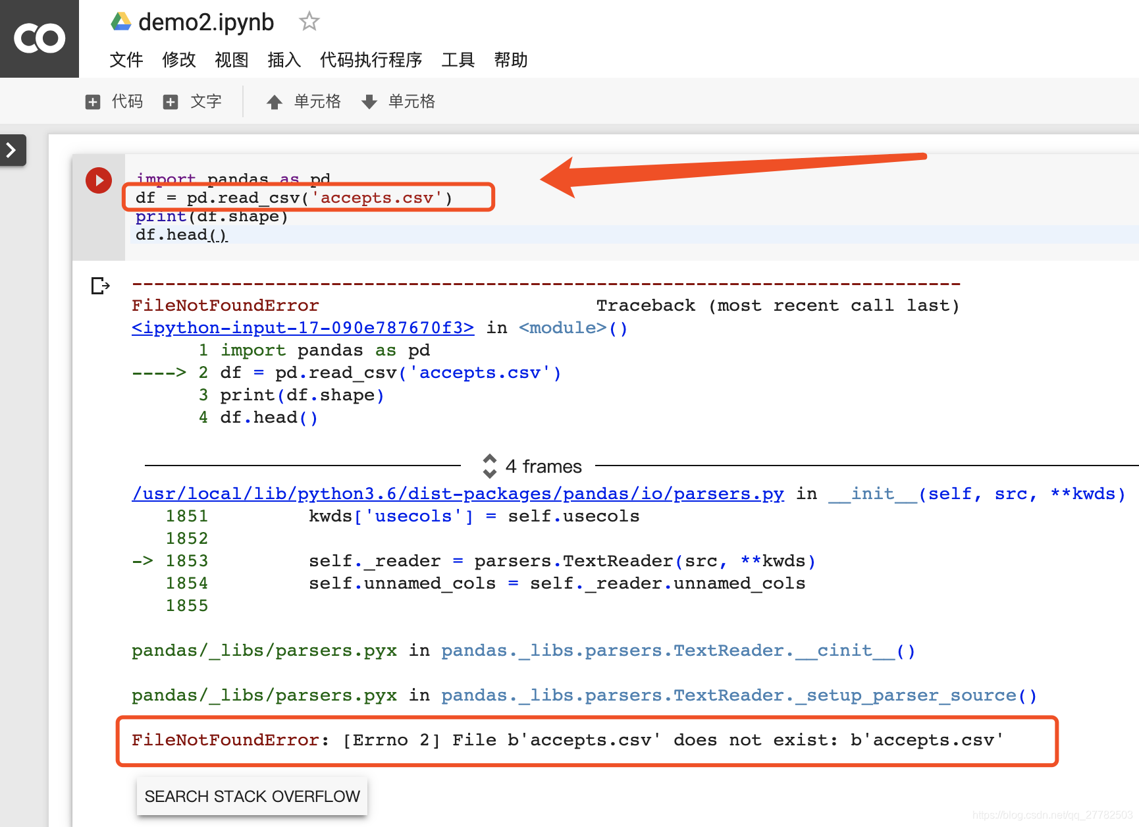Click the pd.read_csv('accepts.csv') code line
The width and height of the screenshot is (1139, 827).
pyautogui.click(x=294, y=198)
